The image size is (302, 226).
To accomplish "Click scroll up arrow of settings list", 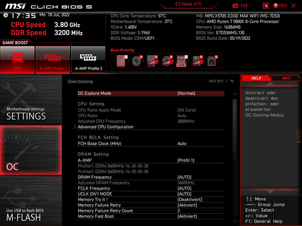I will [234, 94].
